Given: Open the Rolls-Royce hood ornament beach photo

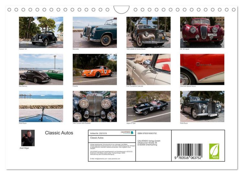Looking at the screenshot, I should coord(41,106).
